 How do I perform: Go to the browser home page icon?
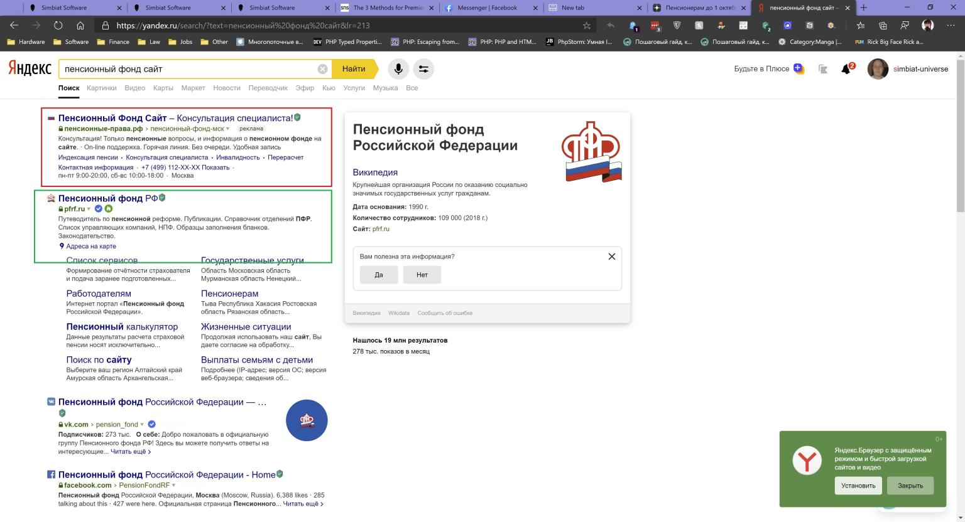[x=80, y=26]
